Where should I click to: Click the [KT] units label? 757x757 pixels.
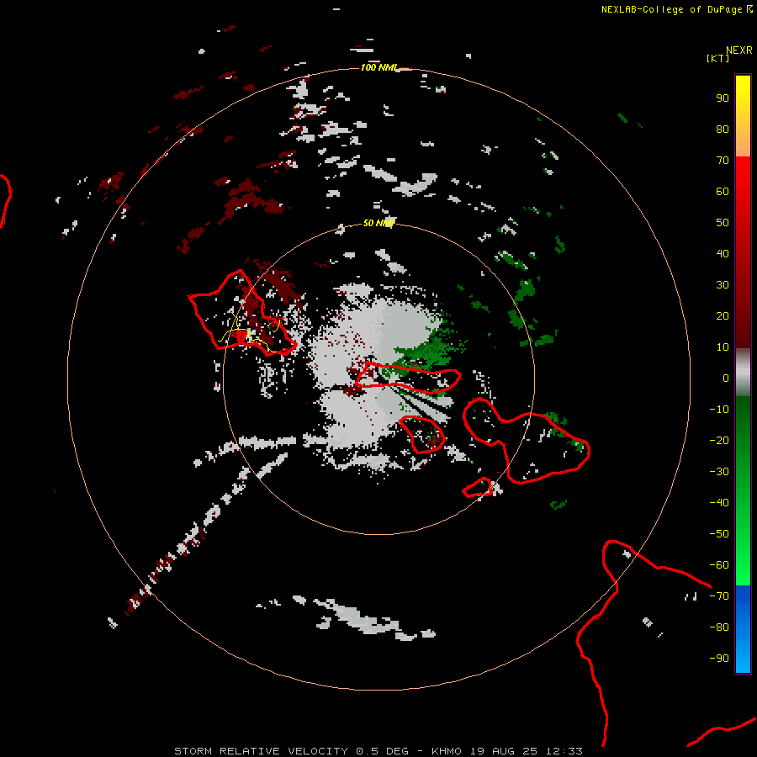coord(717,58)
